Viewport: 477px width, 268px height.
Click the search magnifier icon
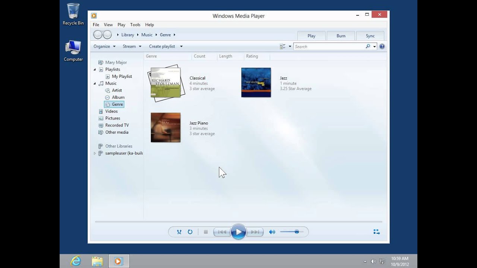click(x=368, y=47)
